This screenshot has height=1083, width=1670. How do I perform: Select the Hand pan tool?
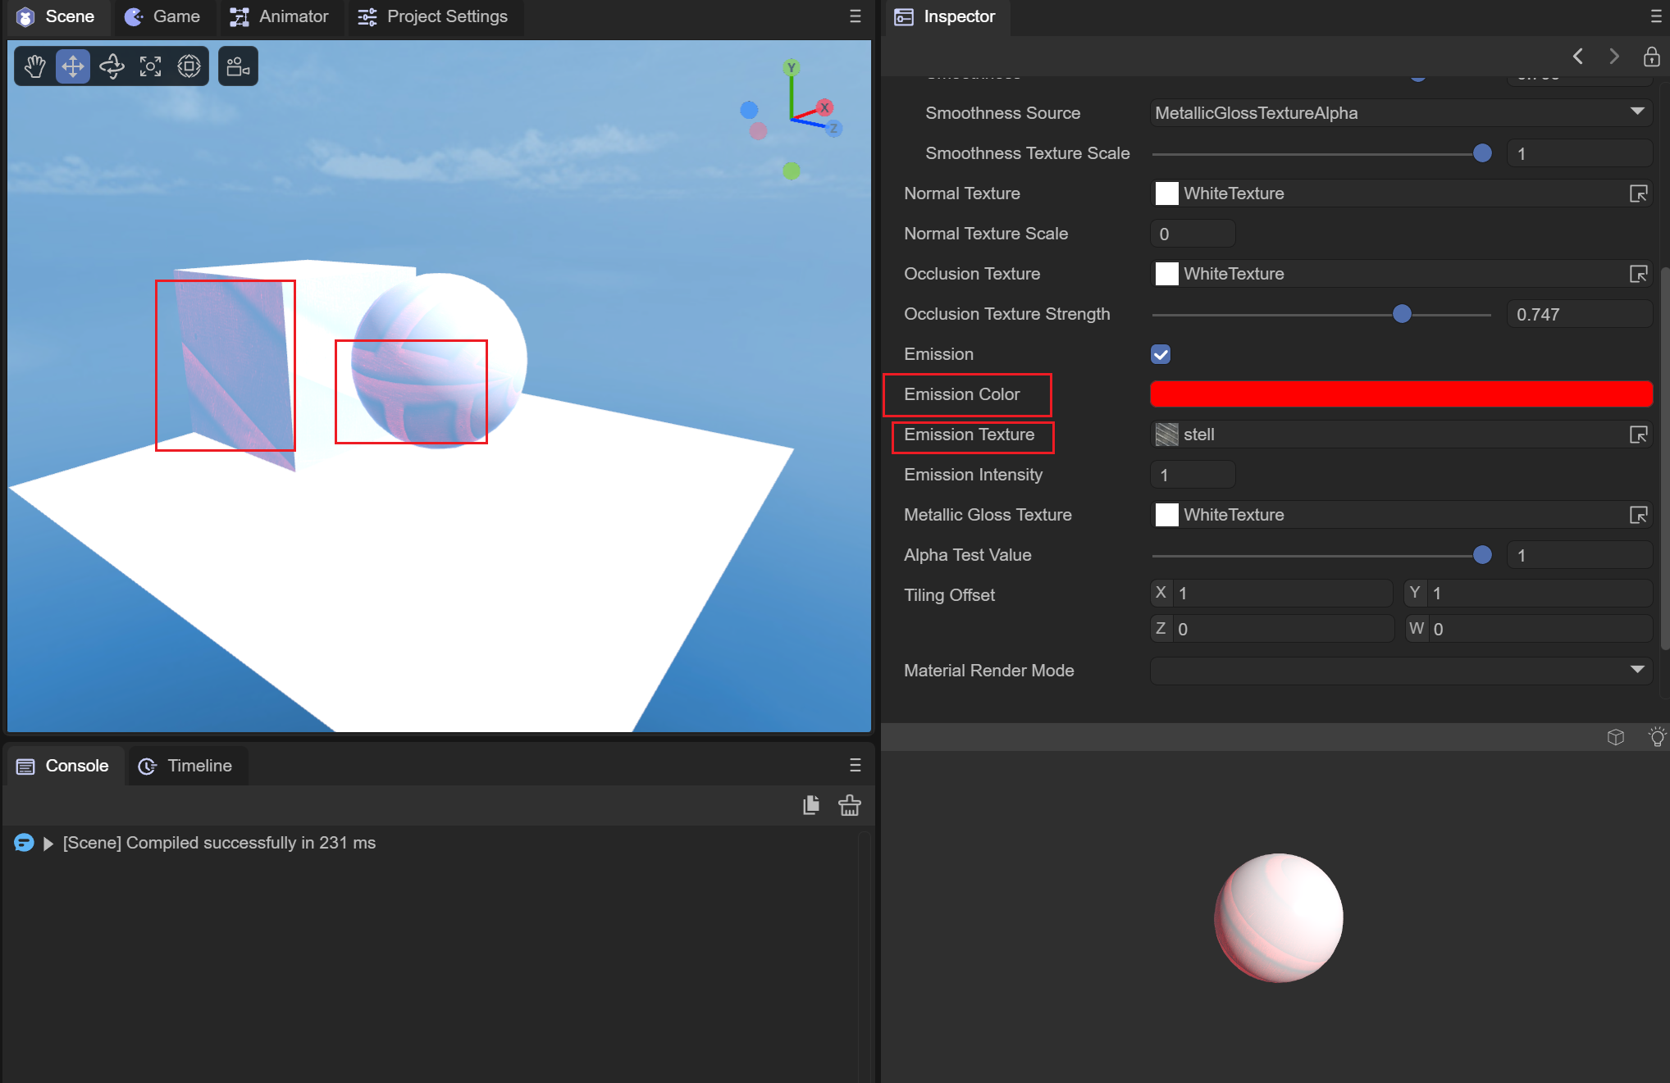coord(34,66)
